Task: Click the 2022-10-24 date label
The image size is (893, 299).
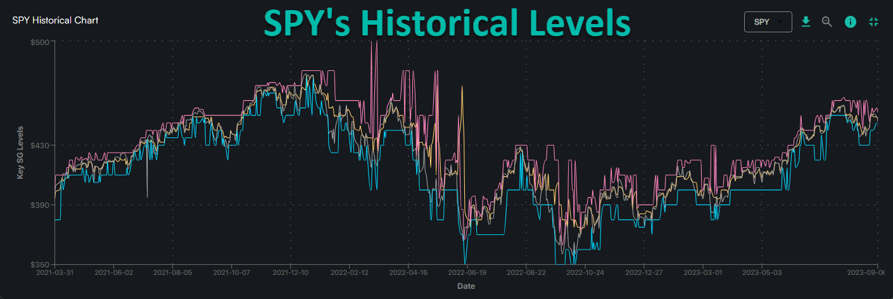Action: pyautogui.click(x=585, y=273)
